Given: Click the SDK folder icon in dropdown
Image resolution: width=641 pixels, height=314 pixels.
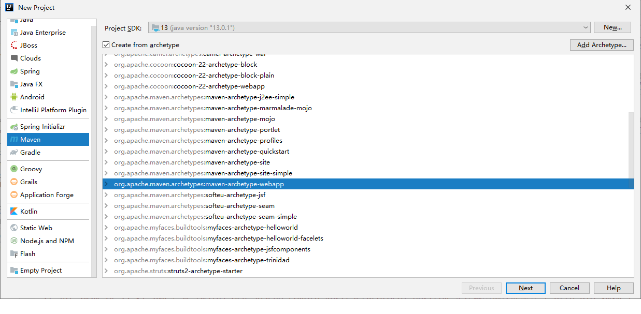Looking at the screenshot, I should [x=155, y=27].
